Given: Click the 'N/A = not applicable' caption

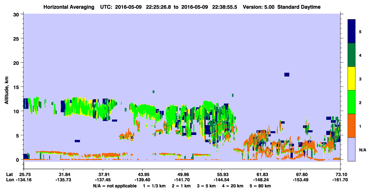Looking at the screenshot, I should point(115,186).
